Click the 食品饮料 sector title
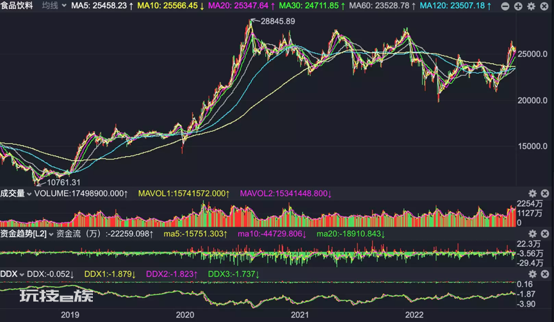 click(x=17, y=6)
